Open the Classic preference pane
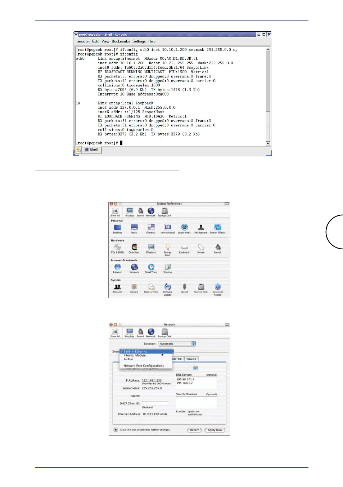 click(134, 289)
